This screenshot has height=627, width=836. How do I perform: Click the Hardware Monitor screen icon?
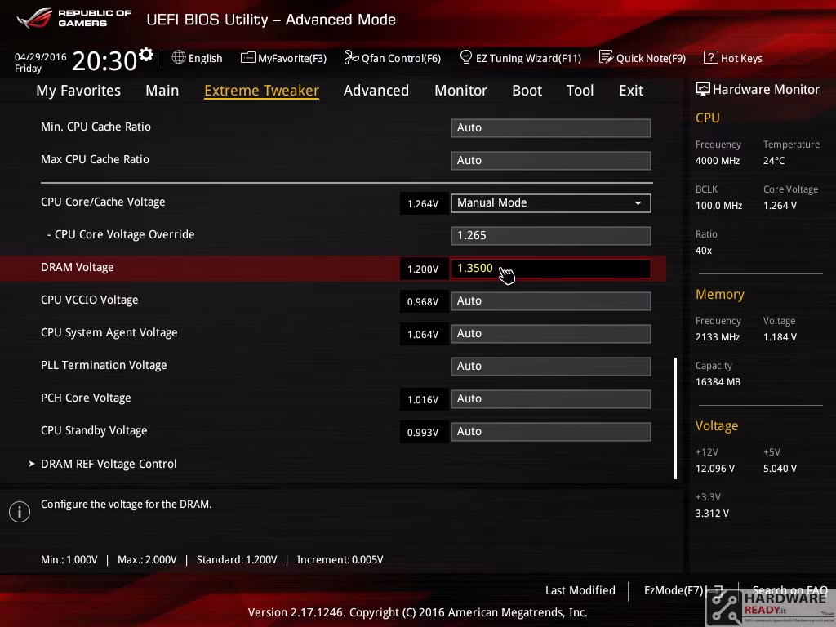[703, 89]
